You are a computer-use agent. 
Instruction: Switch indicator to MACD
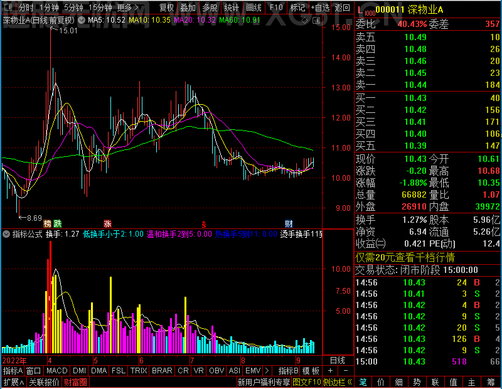pyautogui.click(x=56, y=371)
